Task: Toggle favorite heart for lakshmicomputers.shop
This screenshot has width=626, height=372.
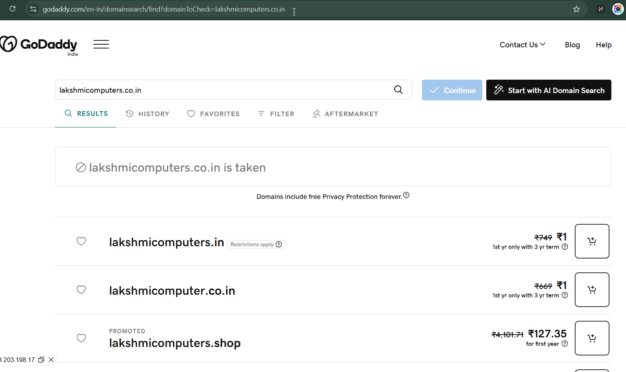Action: click(x=81, y=338)
